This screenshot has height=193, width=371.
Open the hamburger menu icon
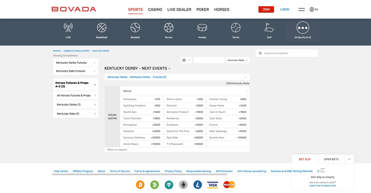[x=301, y=9]
